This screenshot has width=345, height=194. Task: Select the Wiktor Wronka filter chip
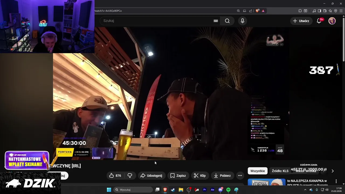tap(306, 171)
